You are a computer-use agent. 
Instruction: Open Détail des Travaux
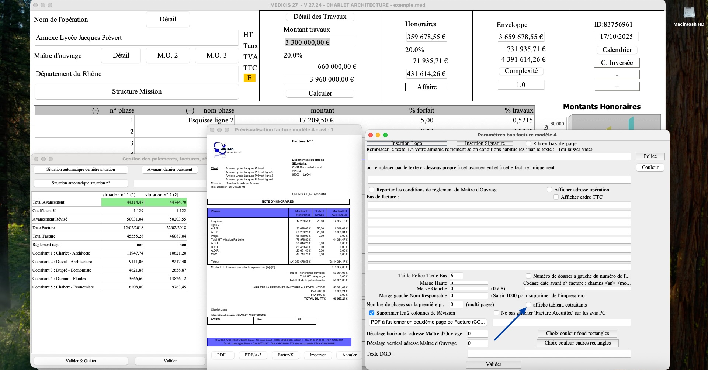(320, 17)
